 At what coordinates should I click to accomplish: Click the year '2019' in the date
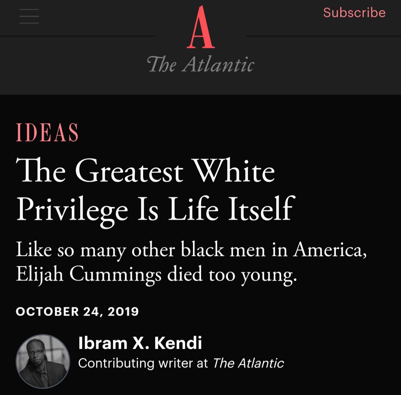coord(123,312)
